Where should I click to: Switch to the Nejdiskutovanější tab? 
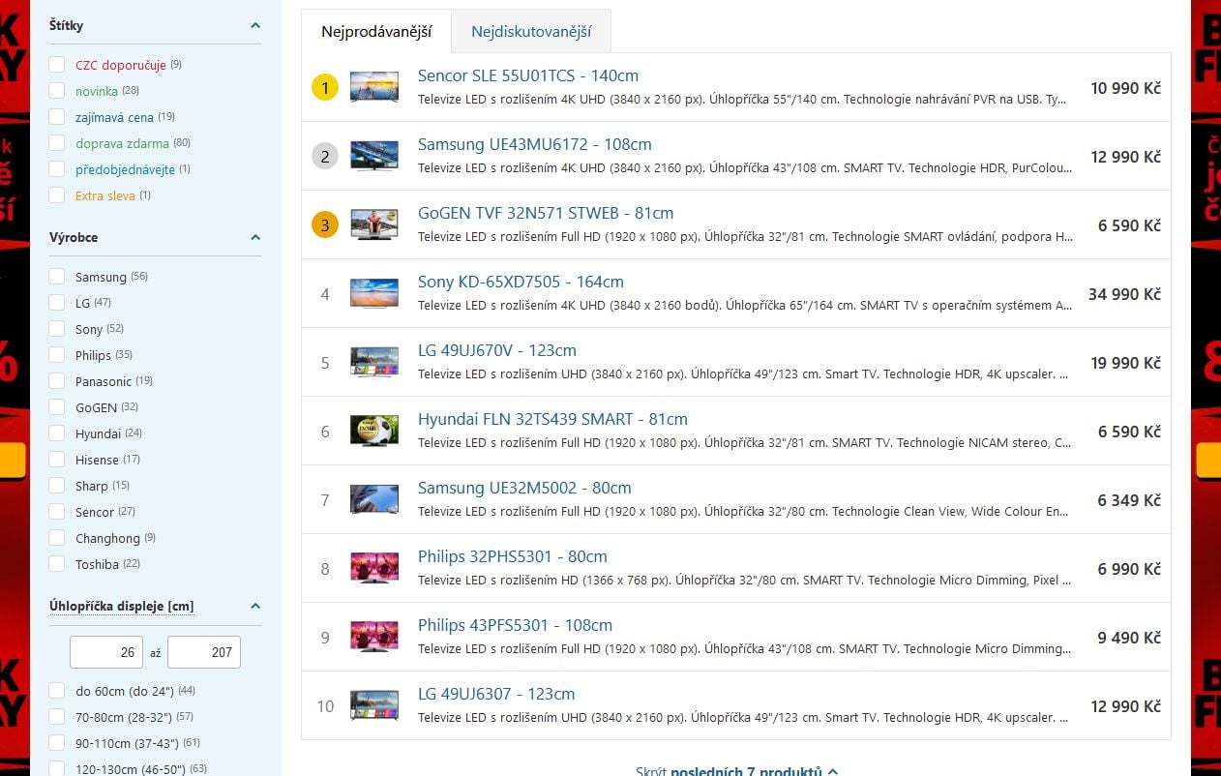click(530, 32)
